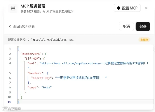This screenshot has height=112, width=155.
Task: Click the editor vertical scrollbar
Action: (x=154, y=49)
